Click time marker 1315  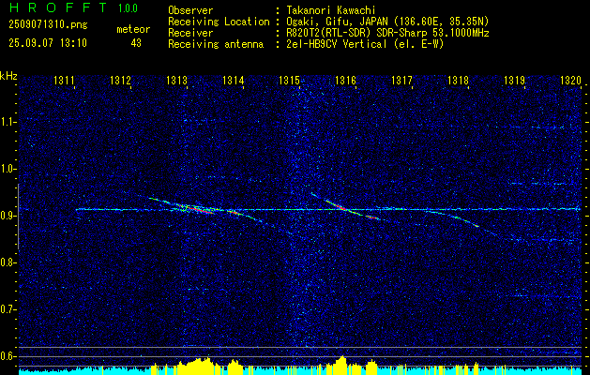pos(289,80)
